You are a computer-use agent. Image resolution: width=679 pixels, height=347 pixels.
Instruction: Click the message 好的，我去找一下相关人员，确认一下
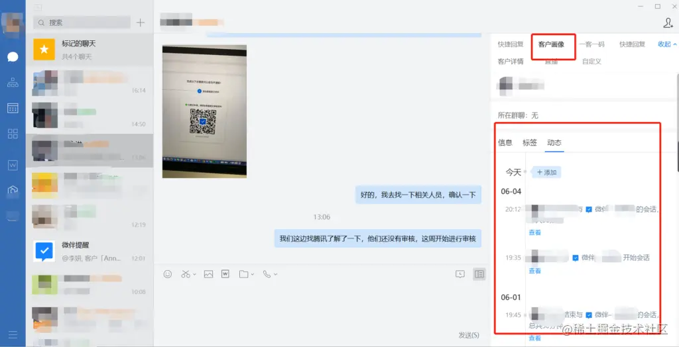point(418,195)
